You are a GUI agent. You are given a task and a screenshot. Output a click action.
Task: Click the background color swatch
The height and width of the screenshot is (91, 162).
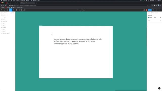coord(148,18)
